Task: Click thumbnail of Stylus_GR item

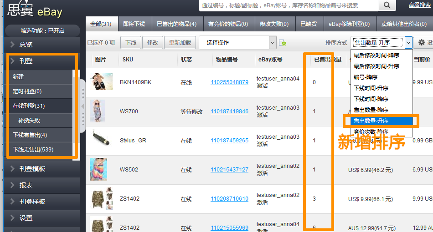Action: pyautogui.click(x=101, y=138)
